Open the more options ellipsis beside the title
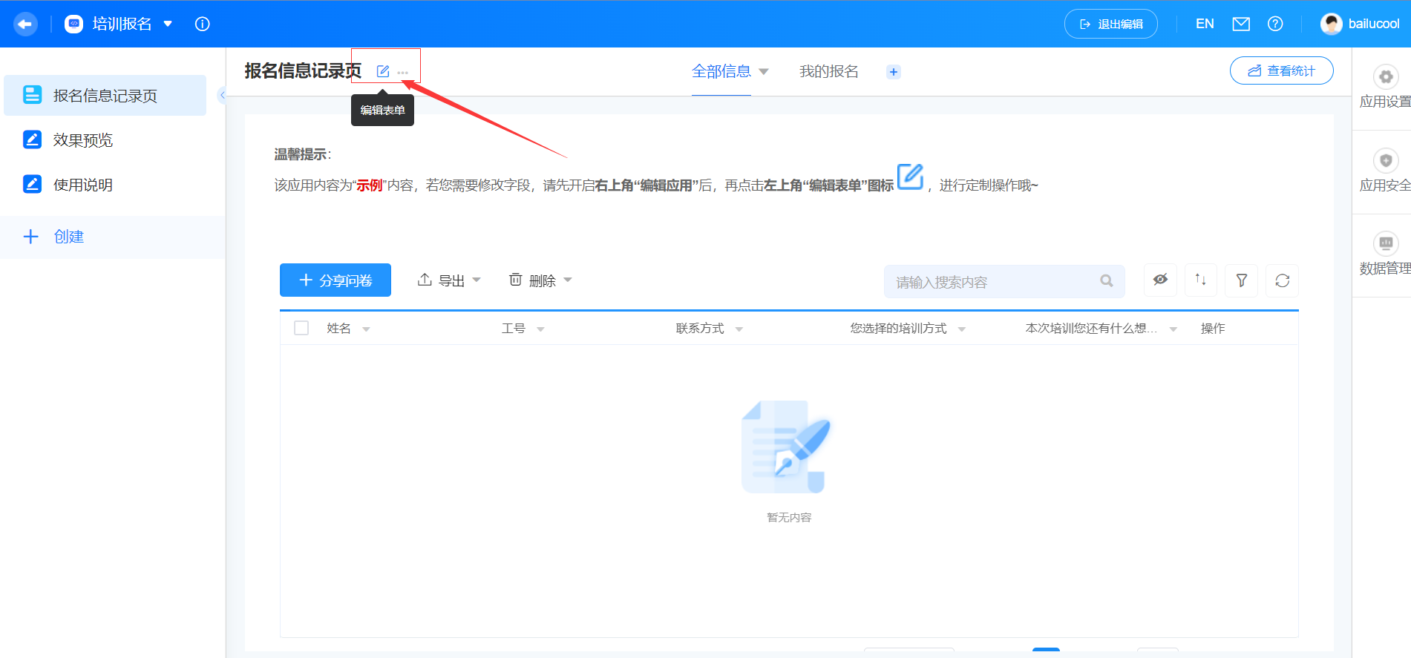The image size is (1411, 658). click(403, 73)
